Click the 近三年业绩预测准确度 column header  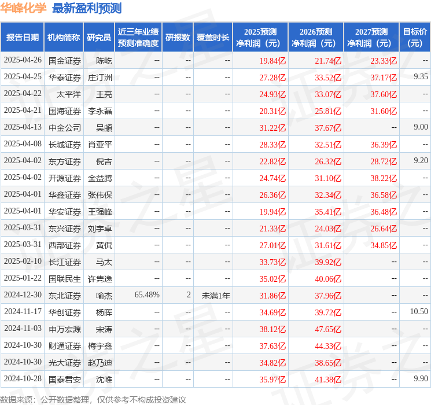point(138,38)
